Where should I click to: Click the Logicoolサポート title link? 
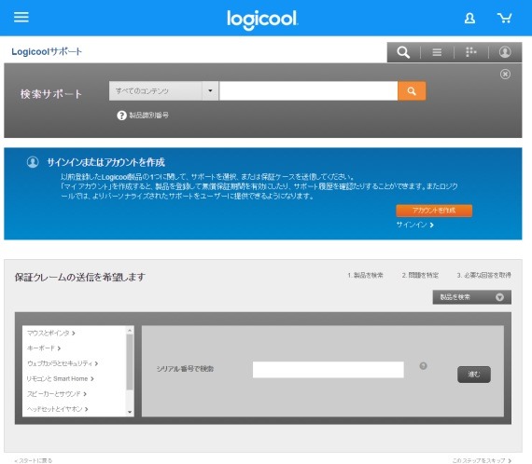tap(47, 51)
